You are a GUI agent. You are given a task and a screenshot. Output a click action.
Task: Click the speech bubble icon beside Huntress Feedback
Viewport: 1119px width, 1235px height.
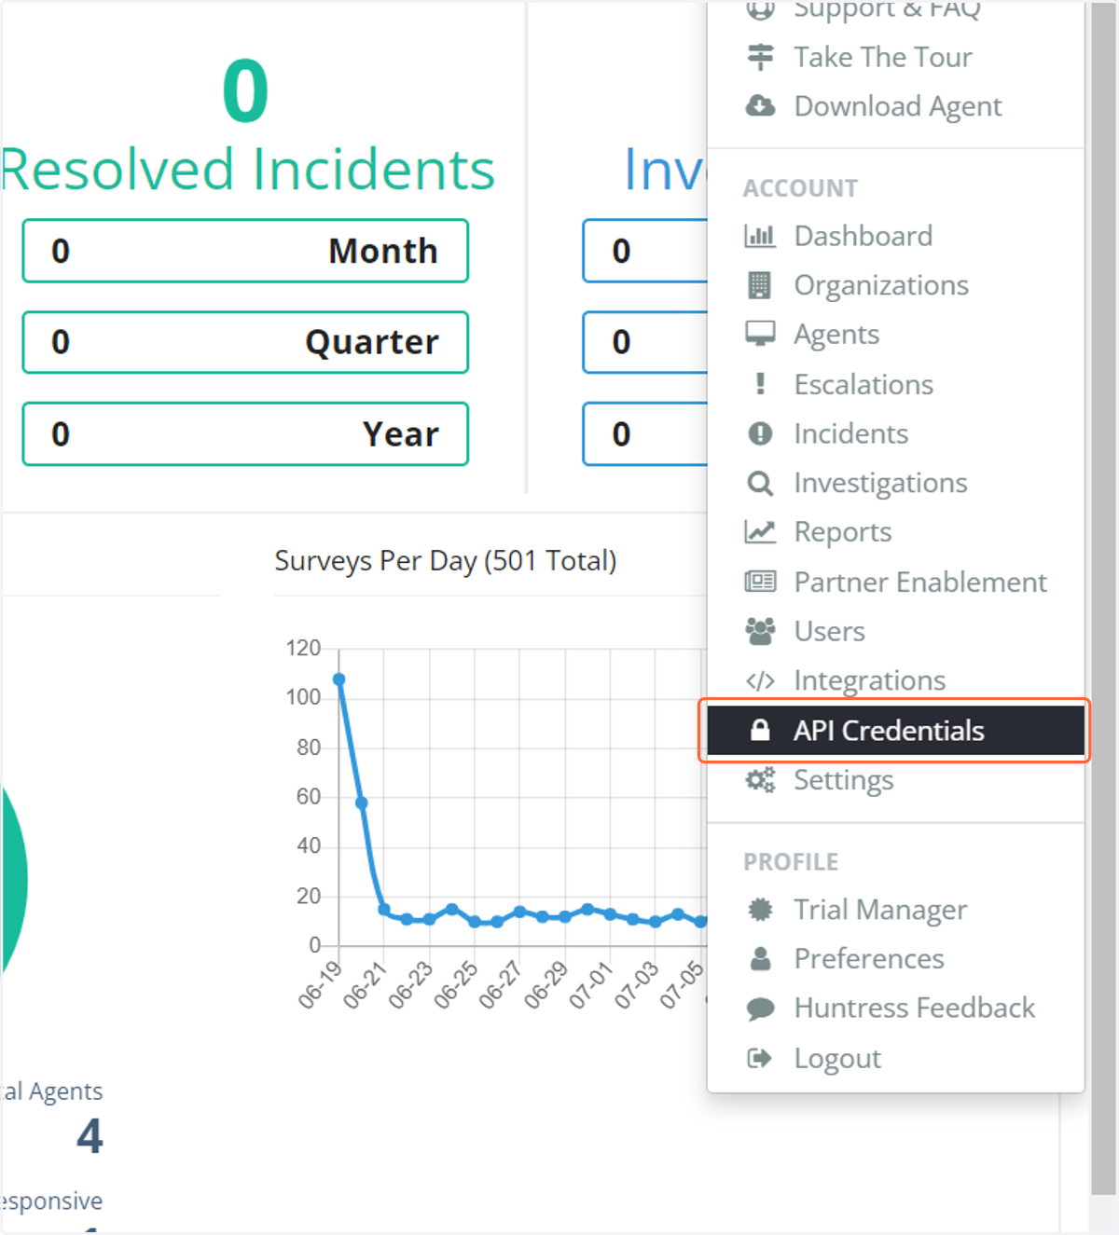[x=760, y=1009]
